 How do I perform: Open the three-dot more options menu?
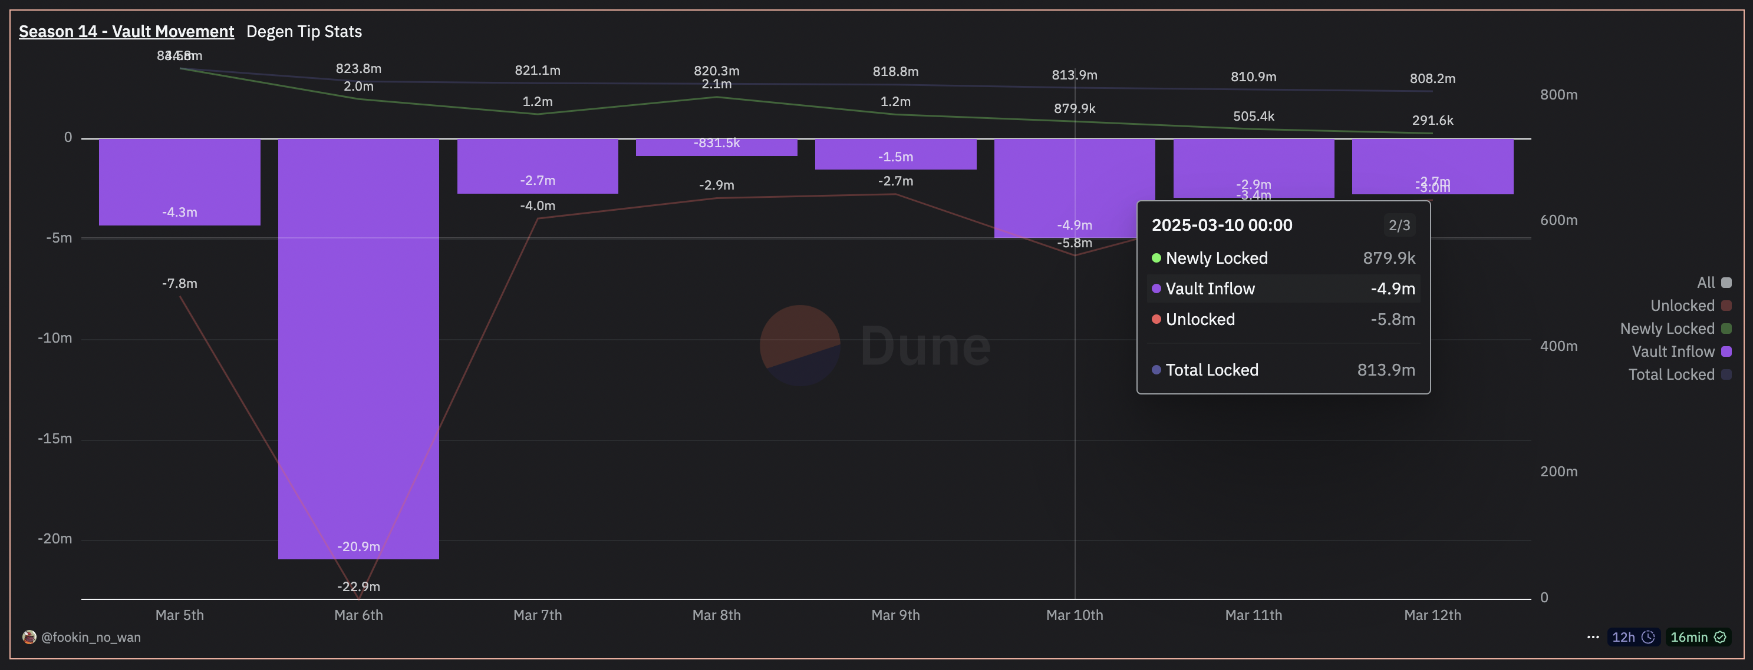tap(1593, 636)
